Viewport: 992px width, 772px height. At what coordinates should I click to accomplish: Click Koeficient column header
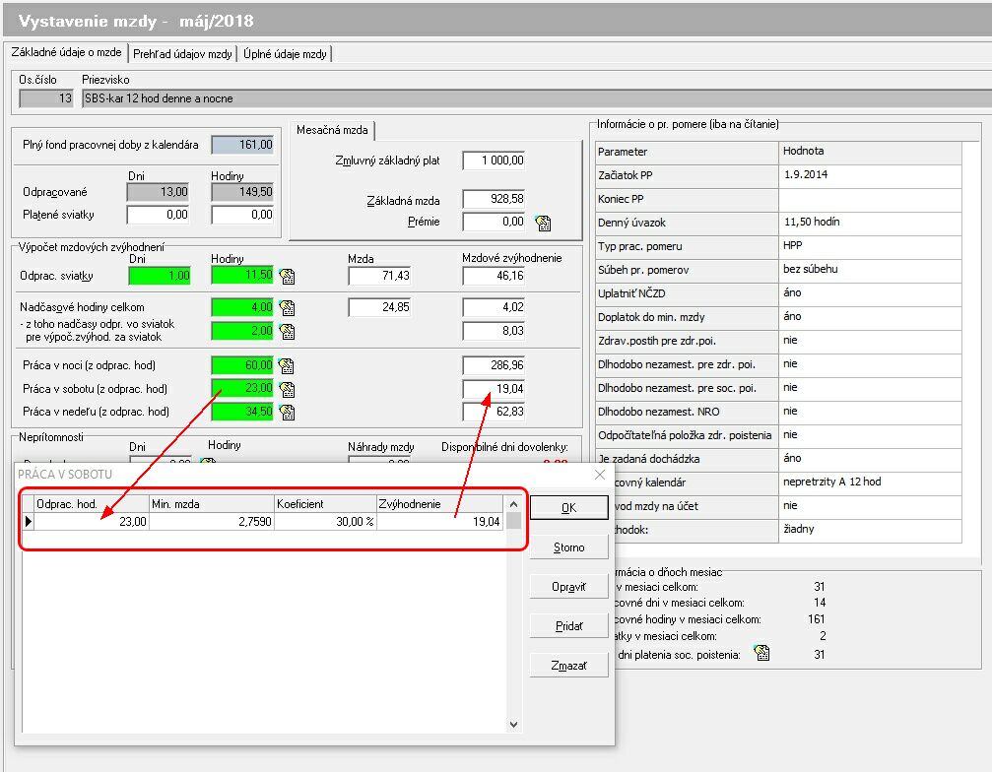click(325, 504)
